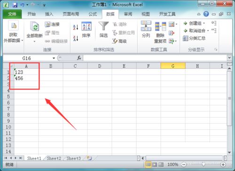
Task: Minimize the ribbon with caret icon
Action: [x=199, y=14]
